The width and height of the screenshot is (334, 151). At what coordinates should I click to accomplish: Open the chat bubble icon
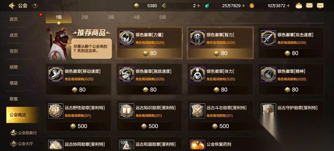(x=320, y=6)
